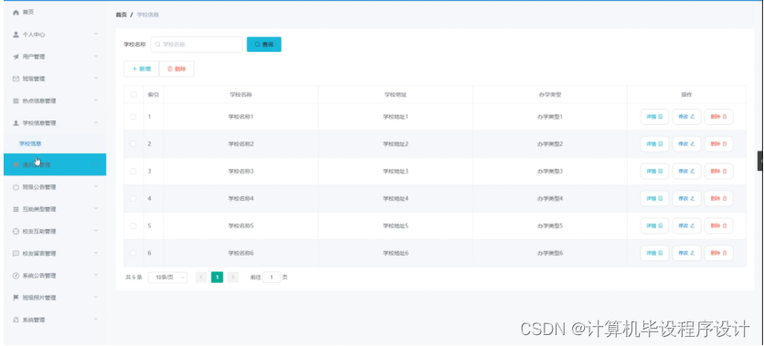
Task: Collapse the 学校信息管理 menu chevron
Action: (96, 122)
